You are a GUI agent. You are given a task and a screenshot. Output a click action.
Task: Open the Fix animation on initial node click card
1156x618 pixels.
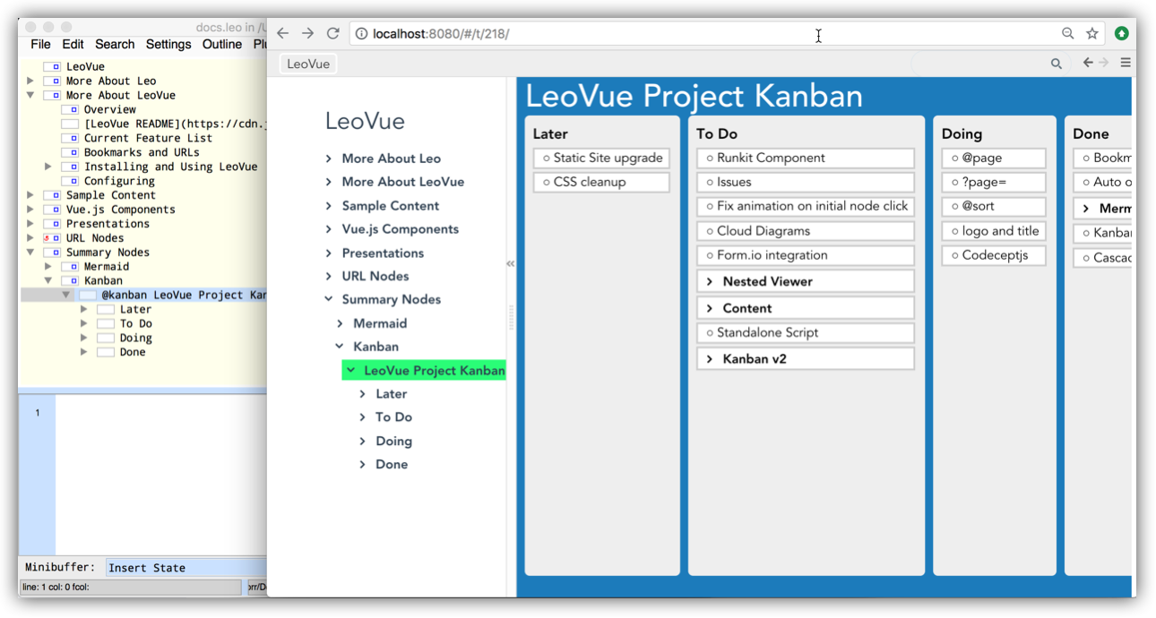point(806,206)
